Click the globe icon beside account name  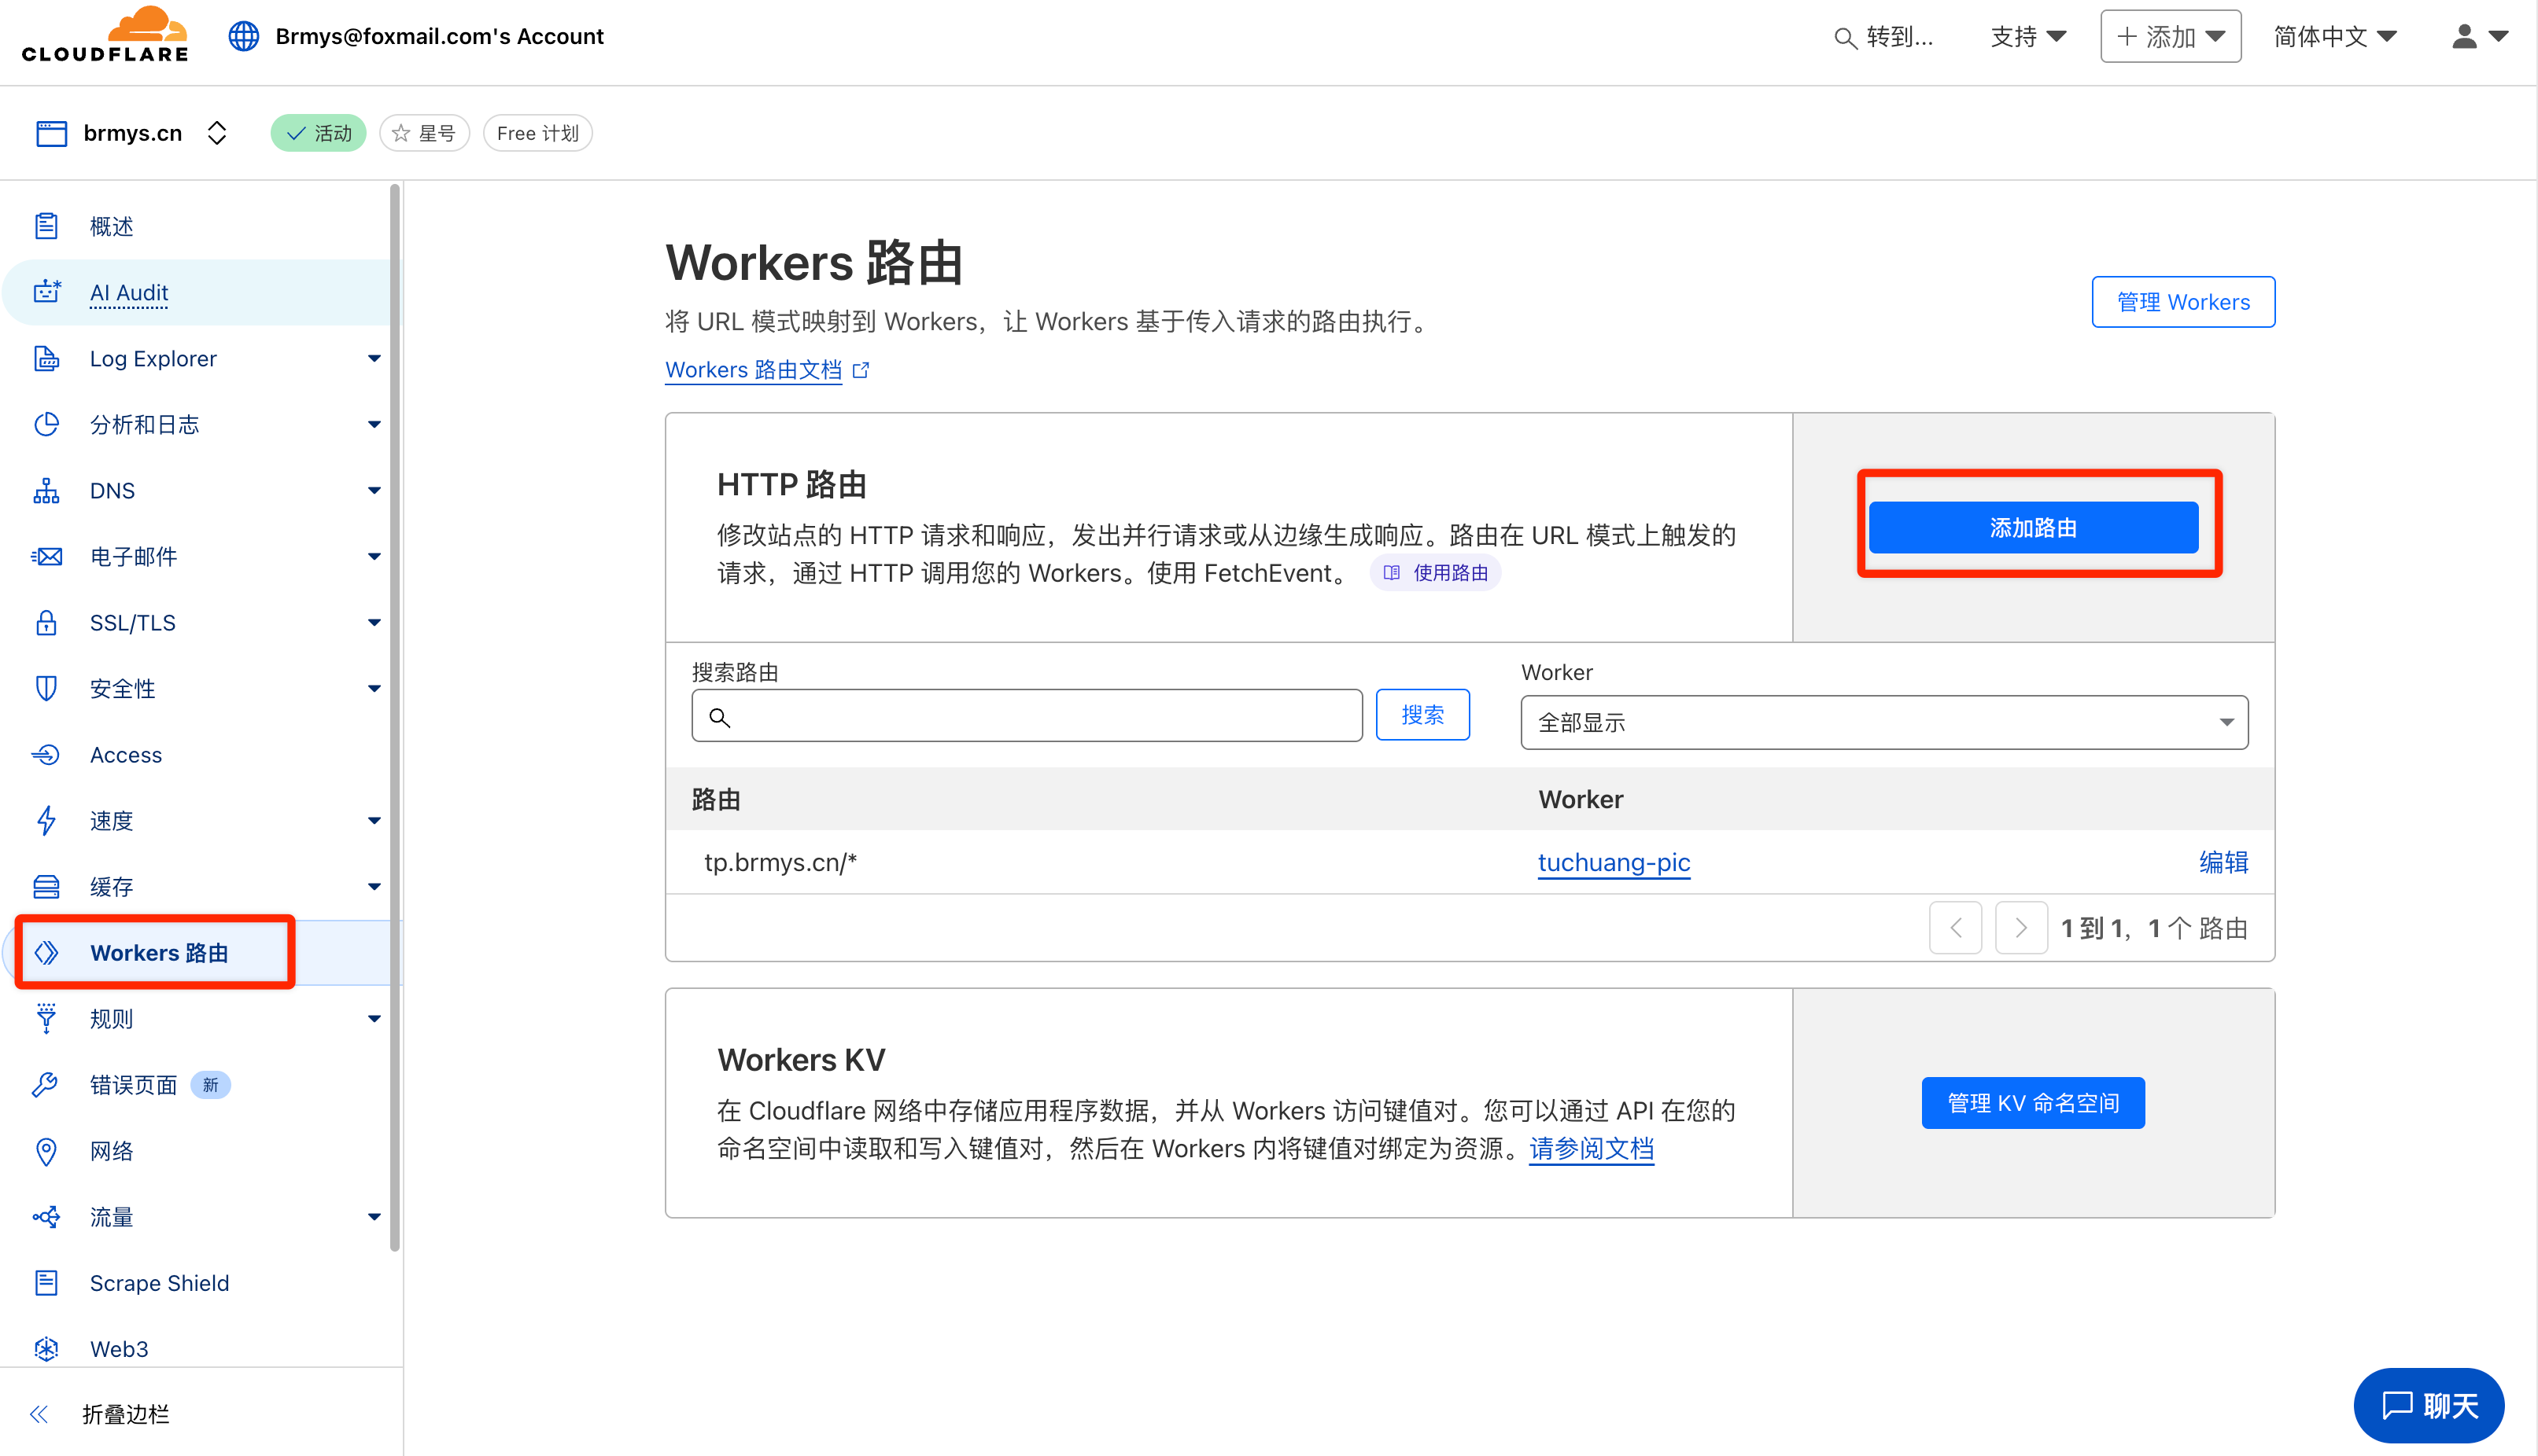tap(243, 36)
